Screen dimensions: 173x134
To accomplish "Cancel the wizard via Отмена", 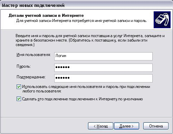I will (x=156, y=126).
